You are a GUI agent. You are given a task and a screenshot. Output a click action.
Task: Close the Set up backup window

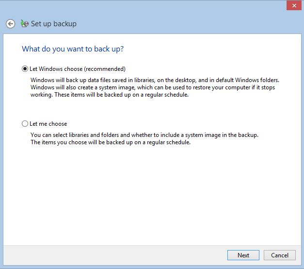(x=294, y=6)
